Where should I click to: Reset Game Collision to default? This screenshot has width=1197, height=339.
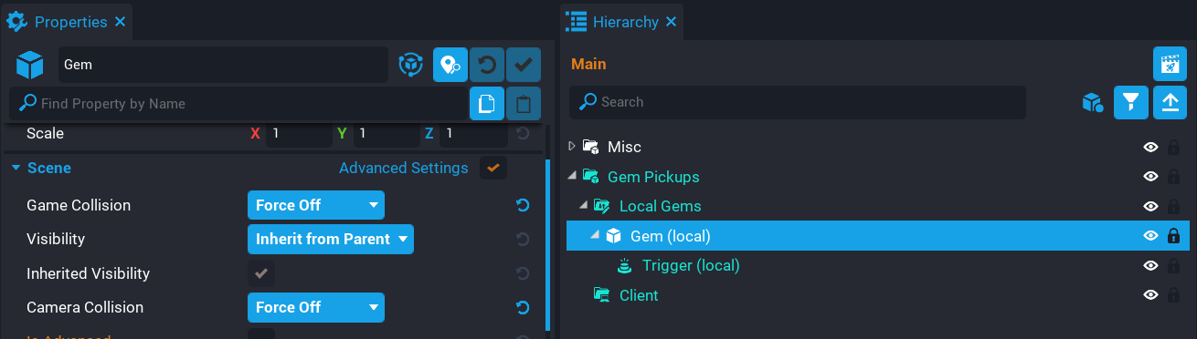523,205
